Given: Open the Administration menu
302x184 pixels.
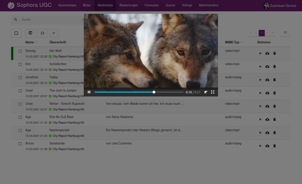Looking at the screenshot, I should pyautogui.click(x=209, y=5).
